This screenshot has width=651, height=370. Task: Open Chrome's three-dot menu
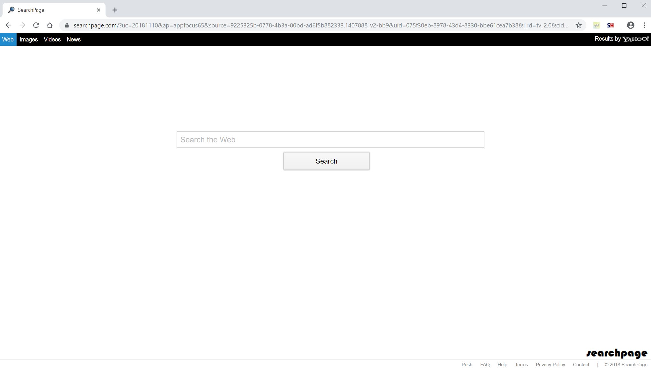[x=644, y=25]
